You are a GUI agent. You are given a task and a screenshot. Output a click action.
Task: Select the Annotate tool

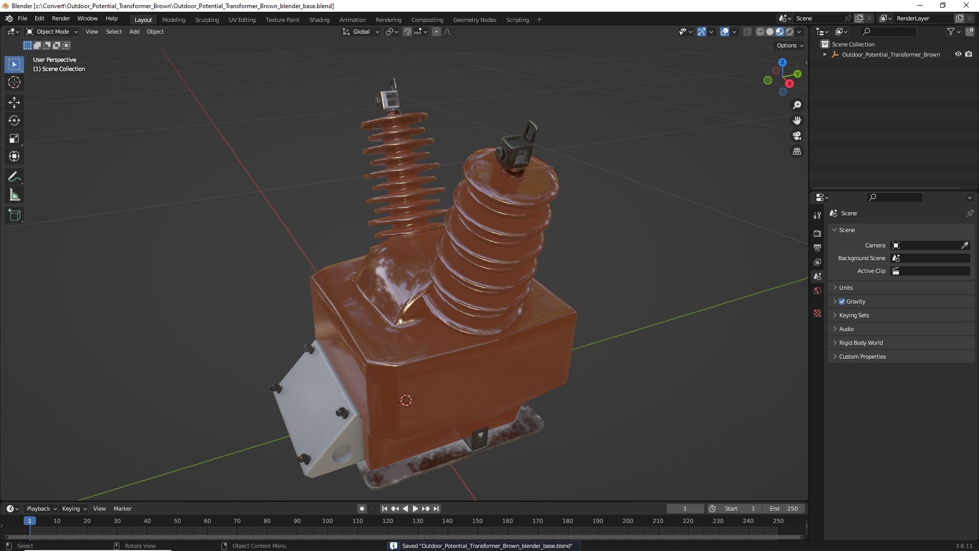pyautogui.click(x=14, y=177)
